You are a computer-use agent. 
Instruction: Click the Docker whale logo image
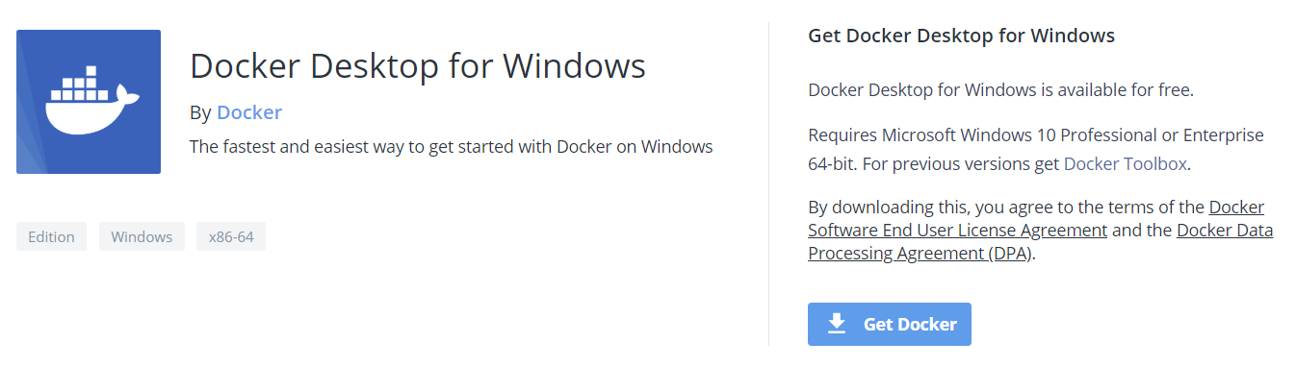[89, 102]
